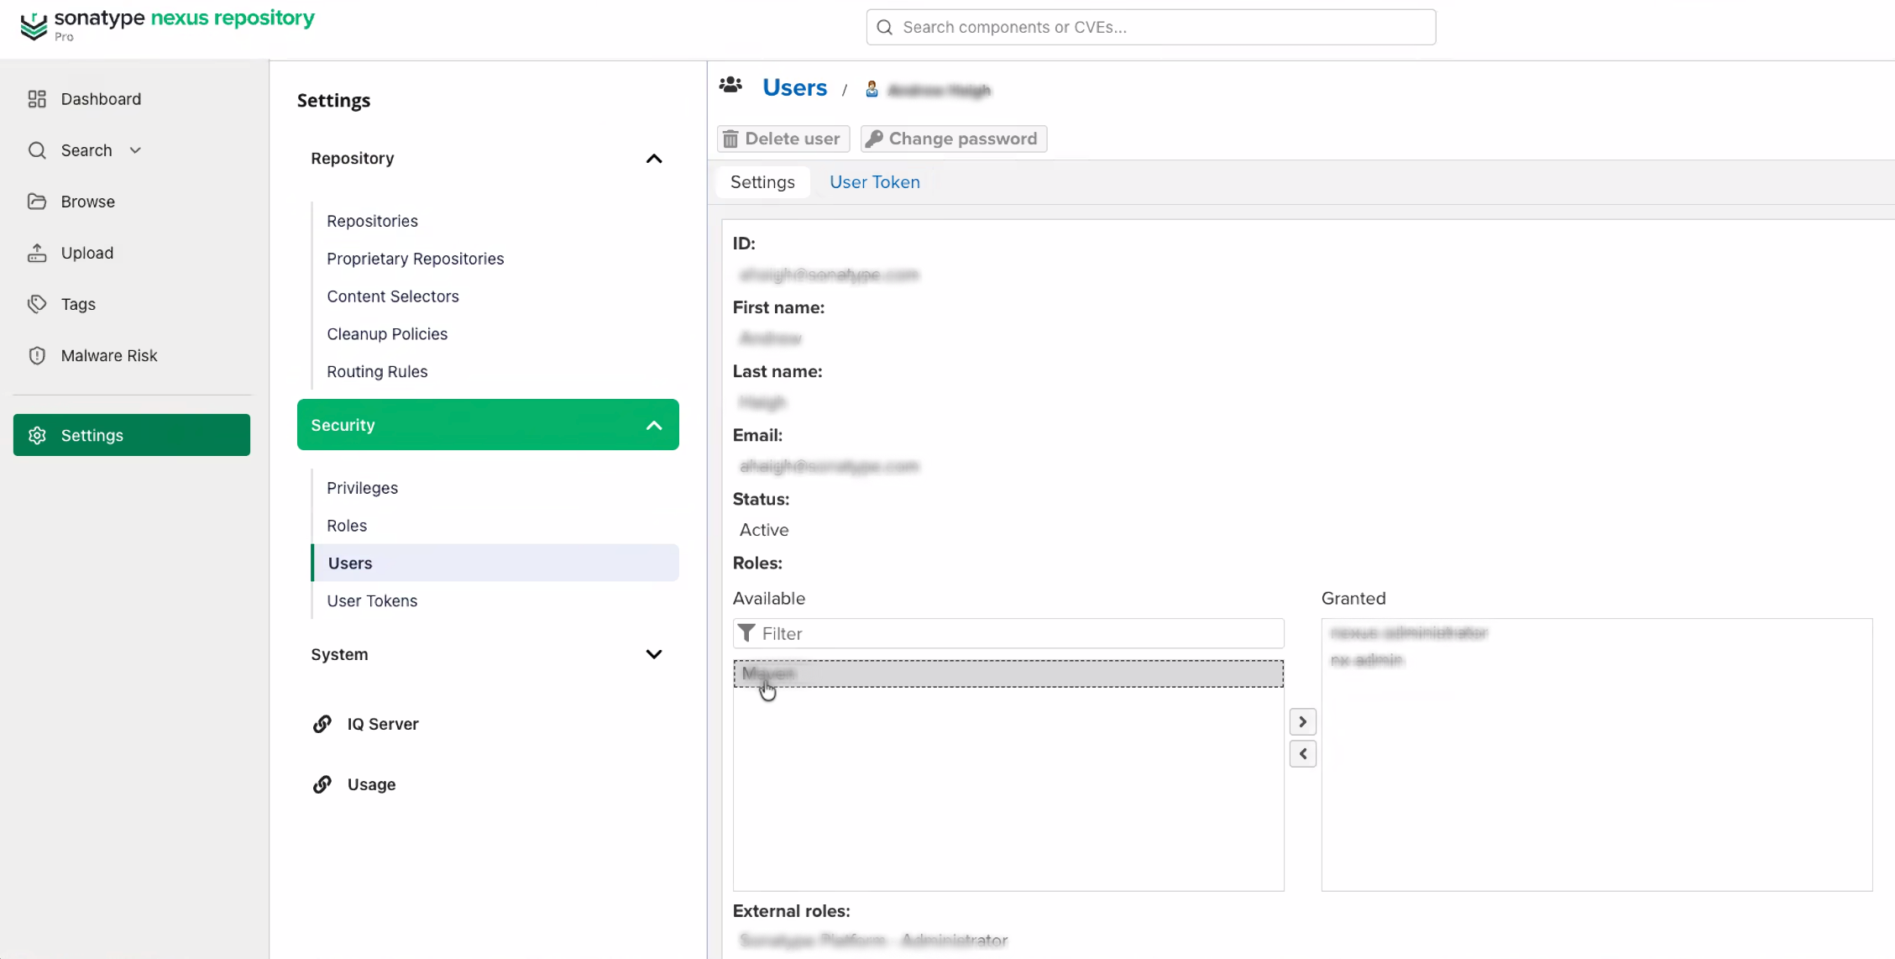1895x959 pixels.
Task: Click the trash icon on Delete user
Action: (x=730, y=139)
